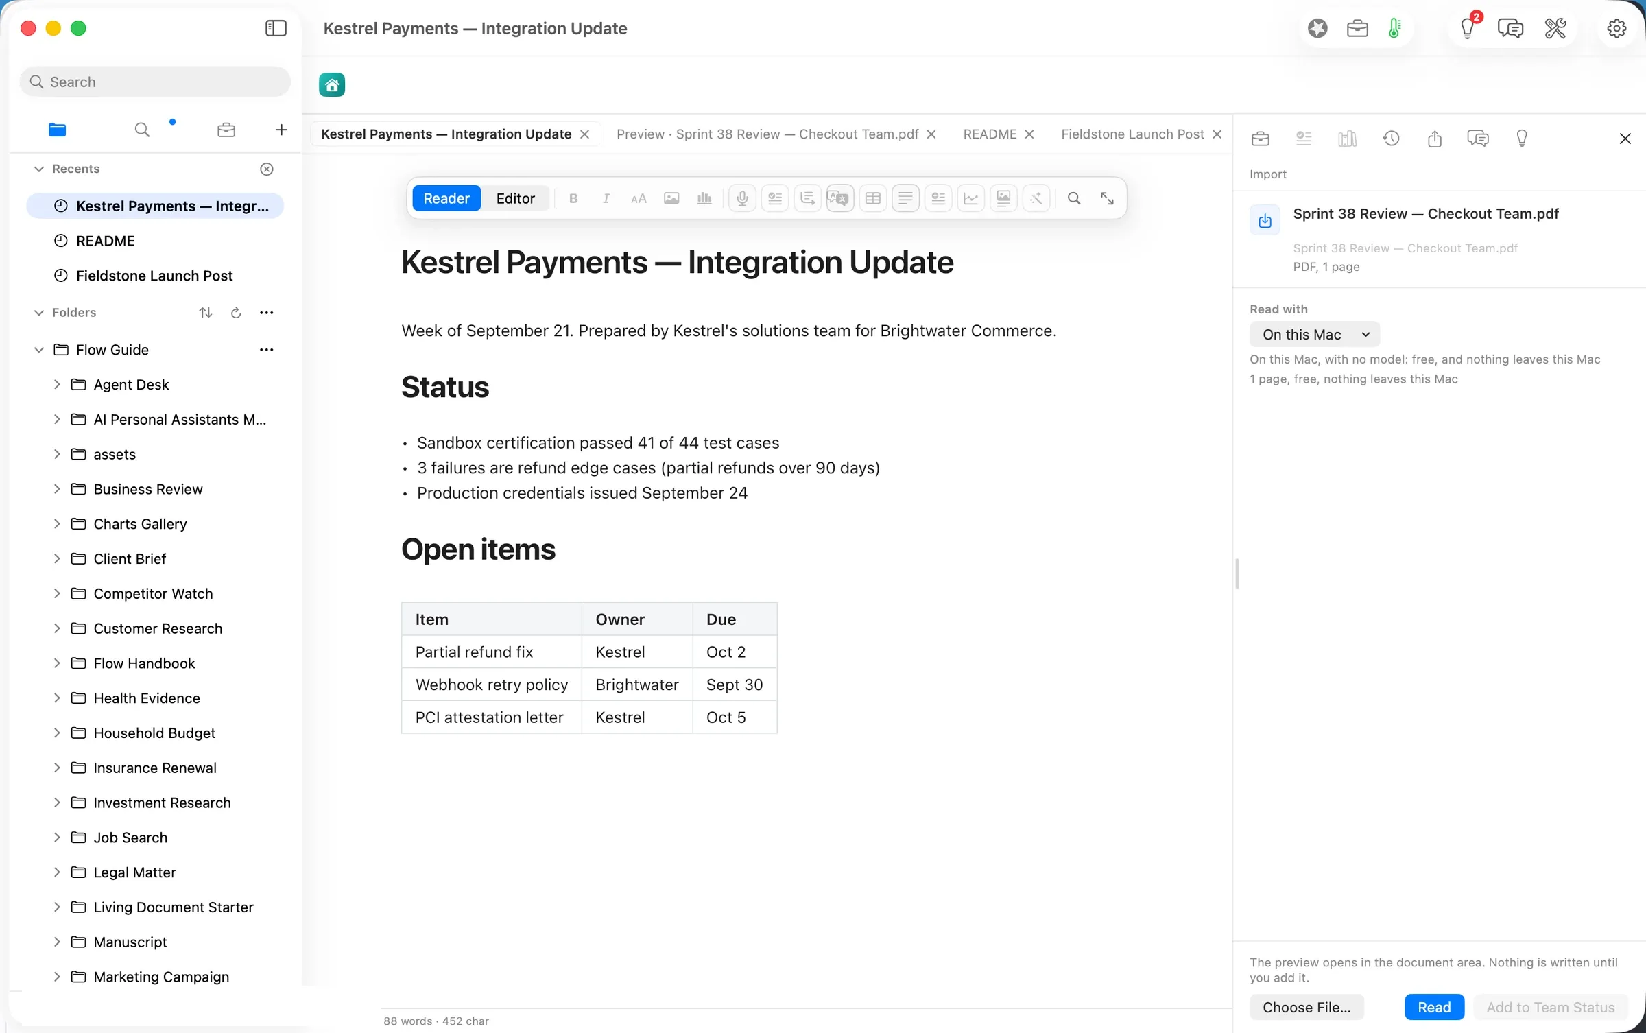Image resolution: width=1646 pixels, height=1033 pixels.
Task: Open tips lightbulb with red badge 2
Action: click(x=1468, y=28)
